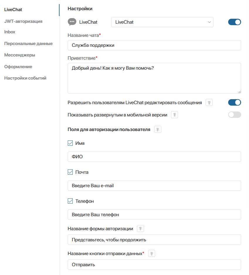Click help icon next to edit messages option

(x=209, y=103)
